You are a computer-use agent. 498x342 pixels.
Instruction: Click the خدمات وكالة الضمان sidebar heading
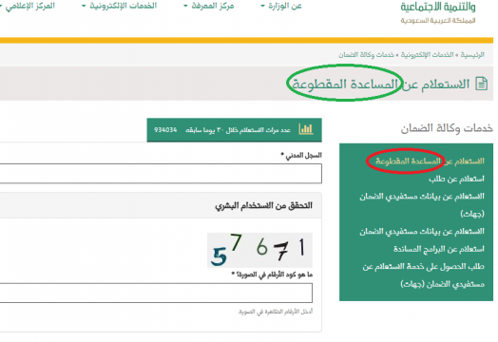tap(447, 128)
